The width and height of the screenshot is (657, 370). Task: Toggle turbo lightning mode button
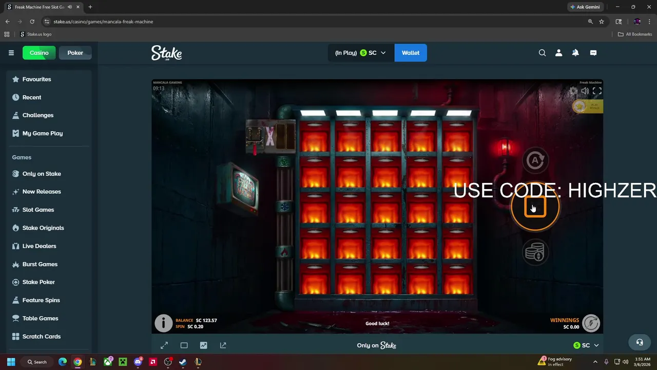tap(591, 323)
